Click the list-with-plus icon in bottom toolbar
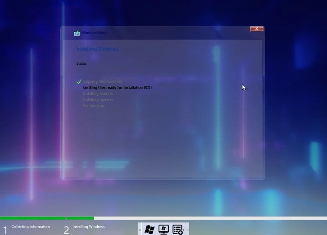 point(177,230)
